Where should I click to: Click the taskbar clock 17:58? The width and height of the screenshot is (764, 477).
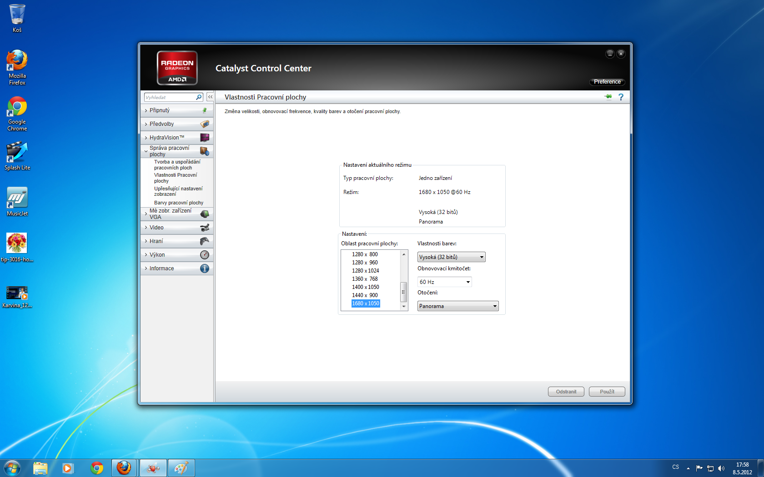[742, 468]
